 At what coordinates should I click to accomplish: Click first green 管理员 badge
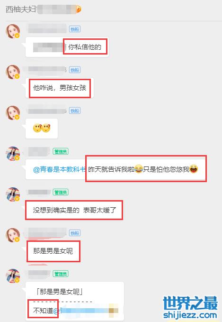[61, 152]
